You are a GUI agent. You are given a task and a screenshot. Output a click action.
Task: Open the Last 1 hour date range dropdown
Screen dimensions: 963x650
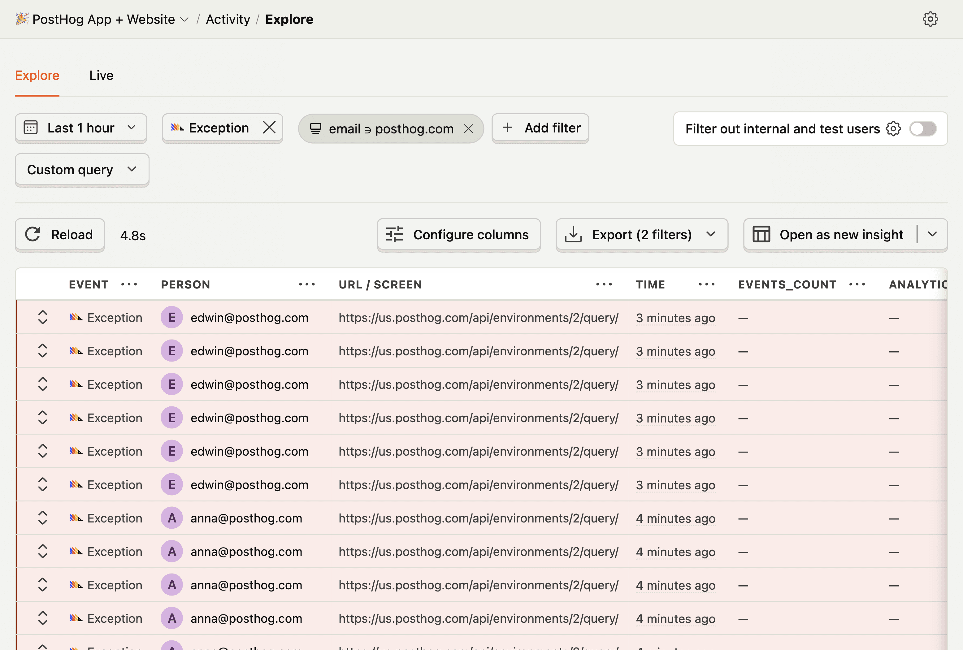tap(81, 128)
